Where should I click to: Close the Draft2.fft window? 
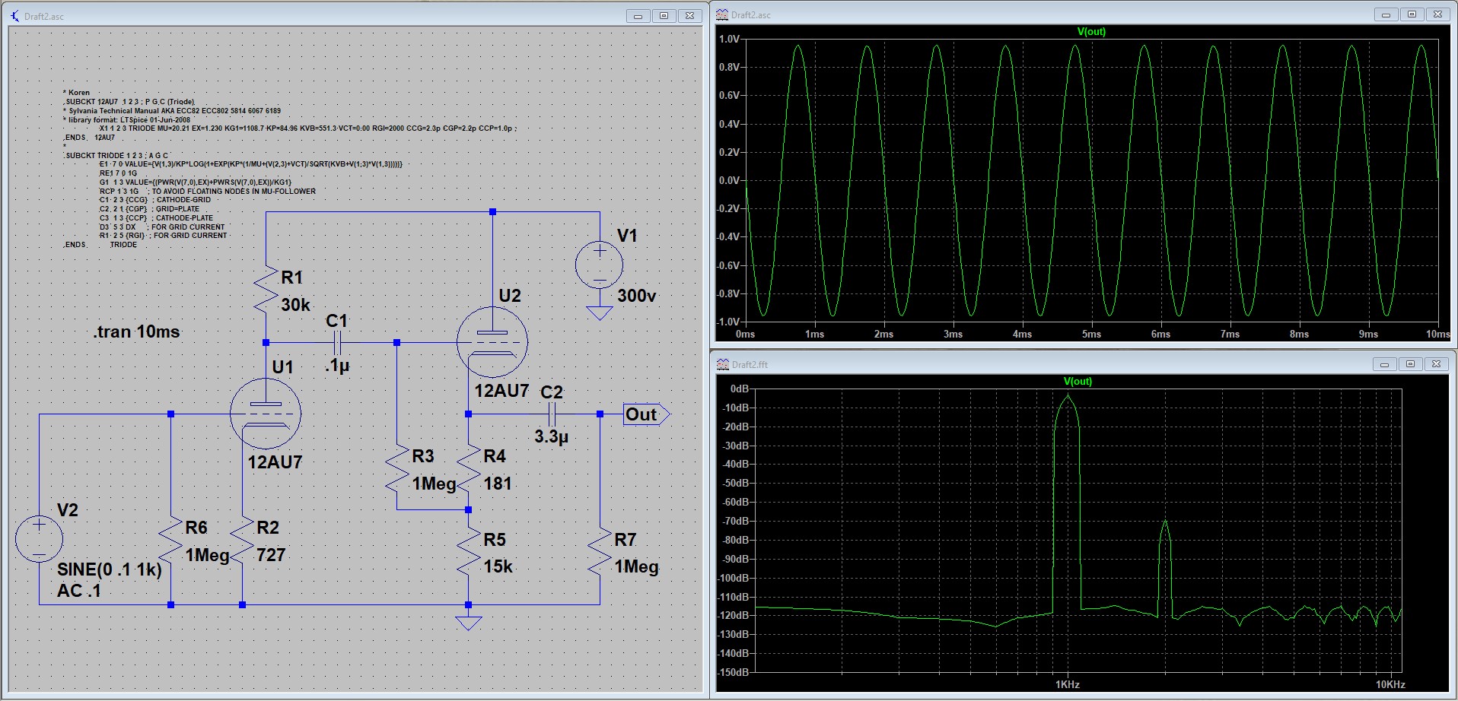click(1436, 364)
